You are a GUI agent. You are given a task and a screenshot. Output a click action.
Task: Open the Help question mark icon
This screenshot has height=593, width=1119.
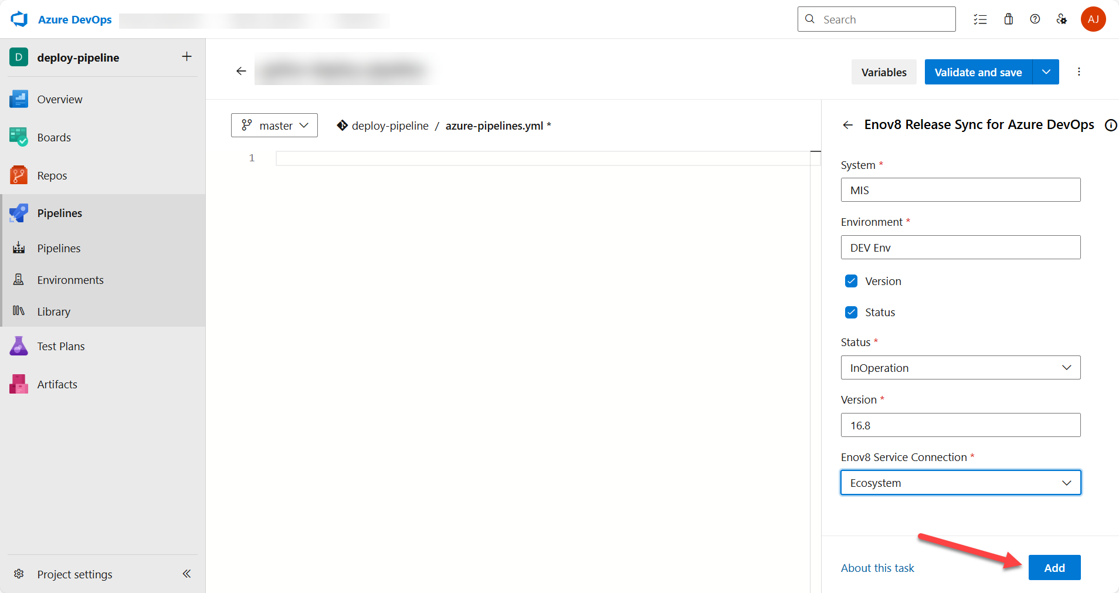point(1035,19)
